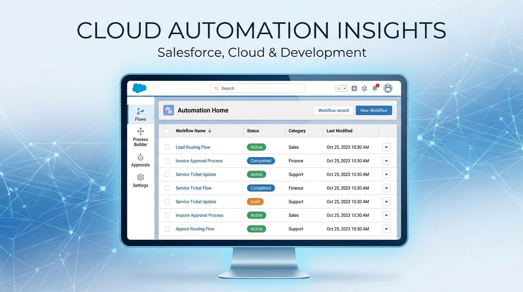
Task: Open Invoice Approval Process row actions dropdown
Action: (x=386, y=161)
